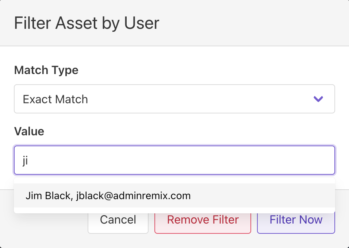Place cursor after typed text "ji"

click(x=29, y=161)
